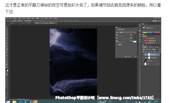Image resolution: width=169 pixels, height=103 pixels.
Task: Select the Hand tool
Action: pos(7,64)
